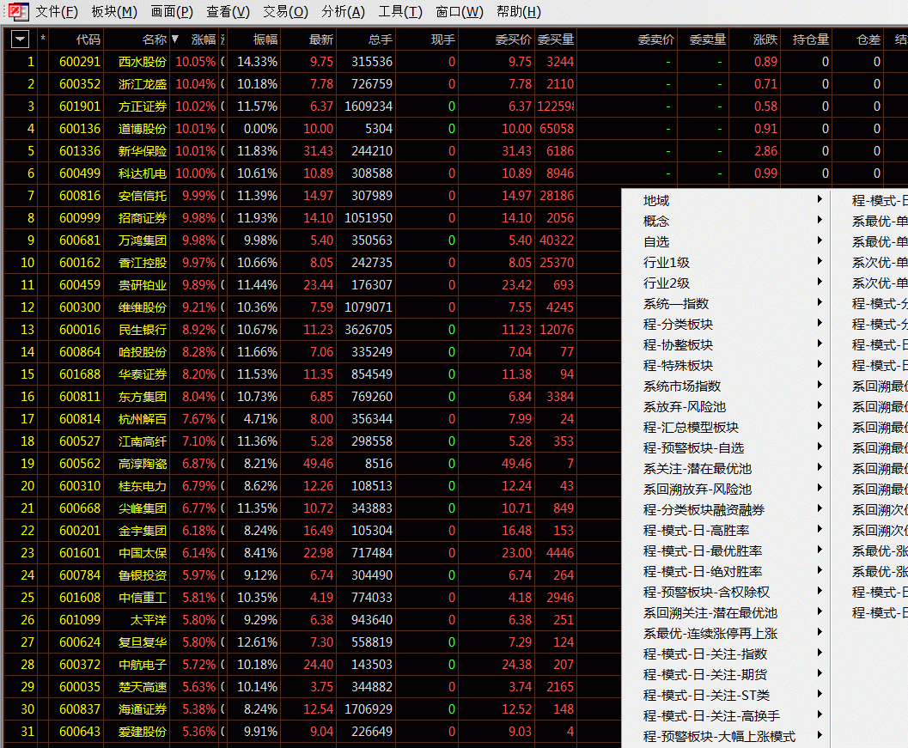Expand the 地域 submenu

click(726, 200)
